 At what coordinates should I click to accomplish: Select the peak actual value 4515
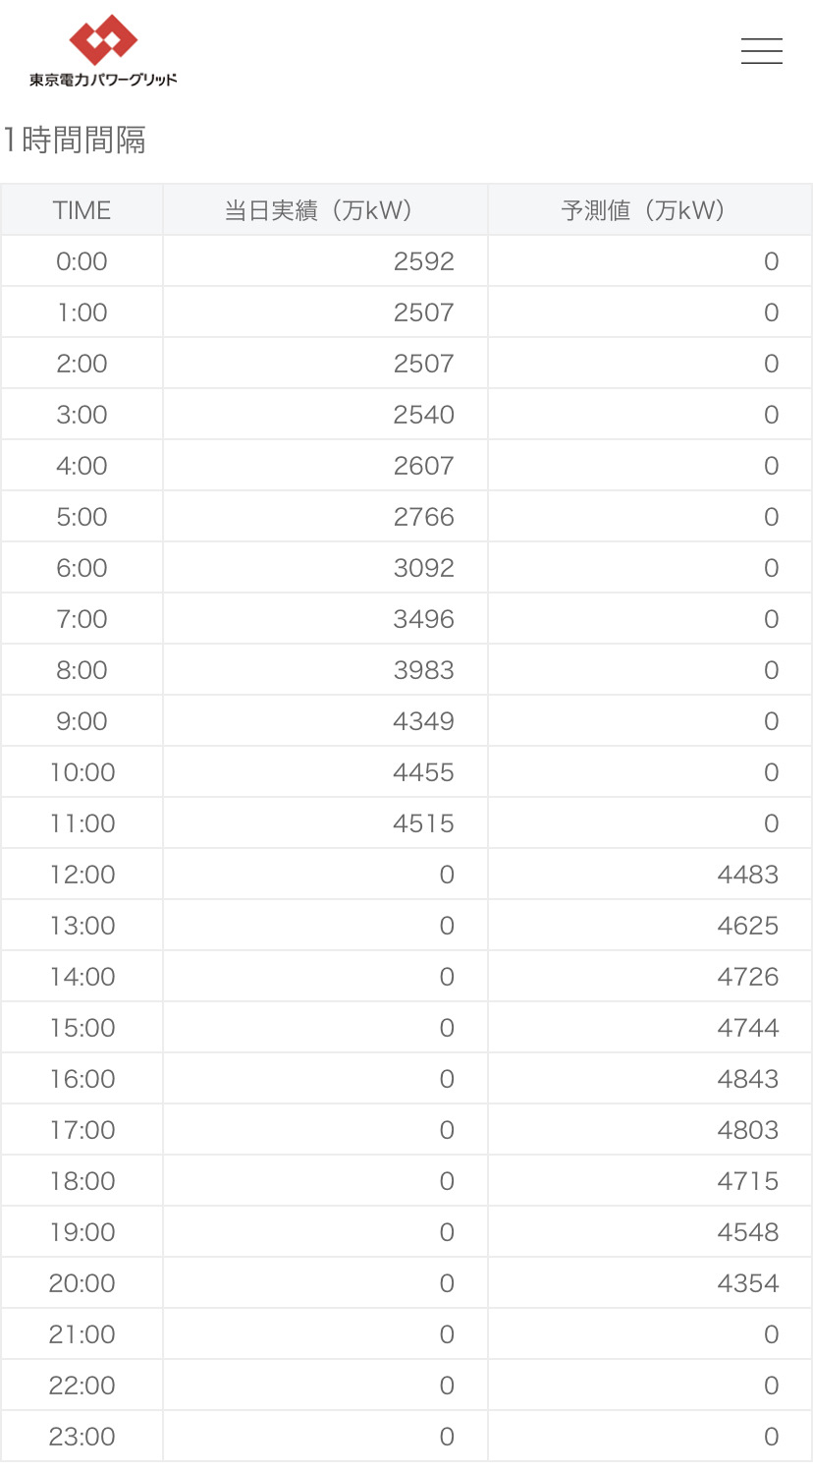pyautogui.click(x=325, y=823)
